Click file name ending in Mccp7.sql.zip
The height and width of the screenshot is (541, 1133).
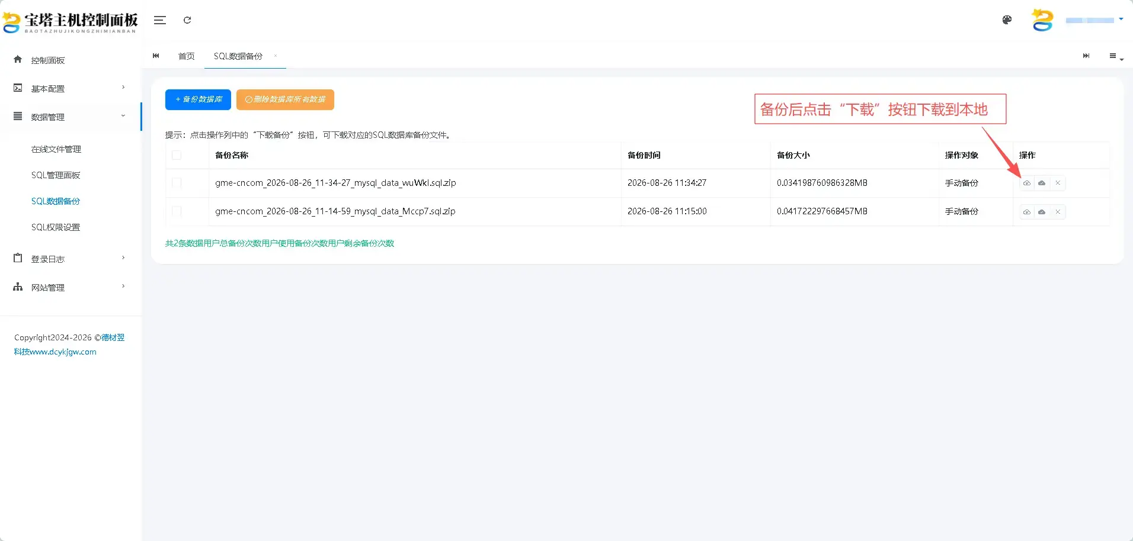click(x=335, y=211)
